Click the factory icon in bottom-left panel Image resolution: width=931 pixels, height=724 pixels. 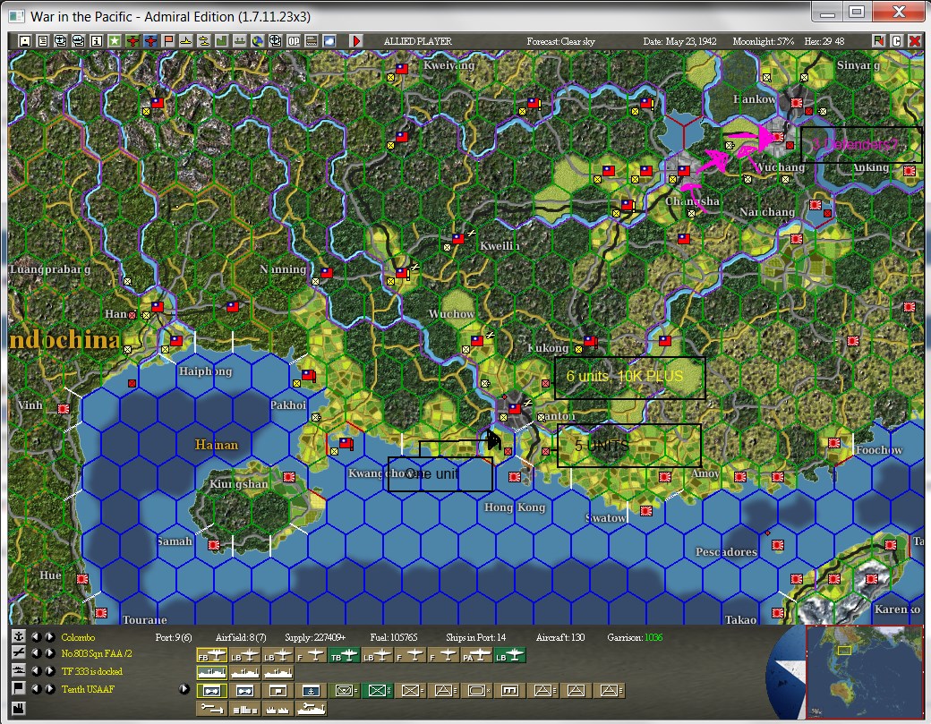click(19, 707)
